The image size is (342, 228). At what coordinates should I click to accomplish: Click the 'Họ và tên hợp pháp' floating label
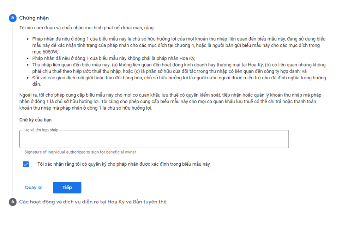(x=41, y=130)
